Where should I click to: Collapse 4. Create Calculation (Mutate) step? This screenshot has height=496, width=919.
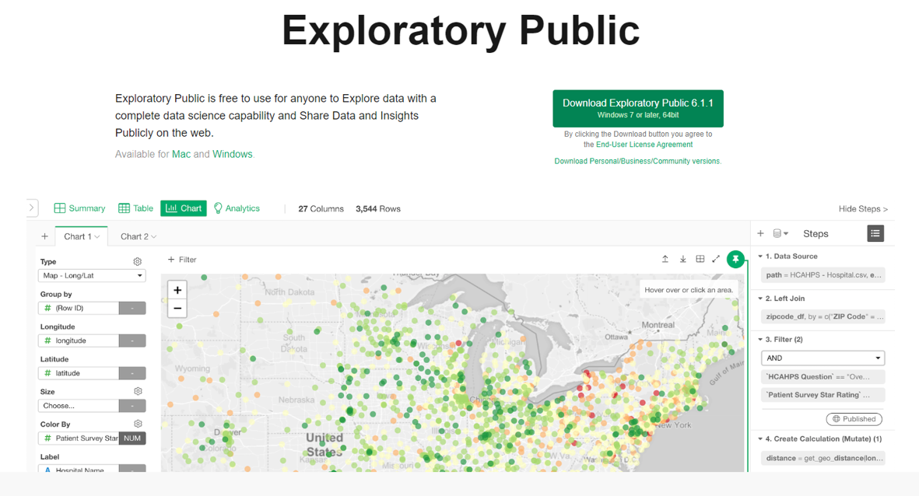[761, 438]
